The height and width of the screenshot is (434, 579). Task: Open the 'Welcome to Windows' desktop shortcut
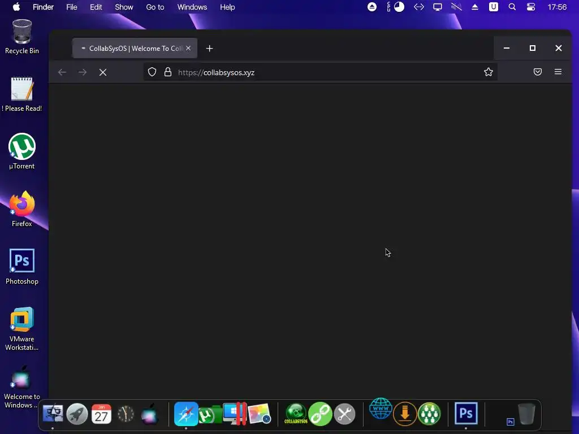tap(22, 387)
